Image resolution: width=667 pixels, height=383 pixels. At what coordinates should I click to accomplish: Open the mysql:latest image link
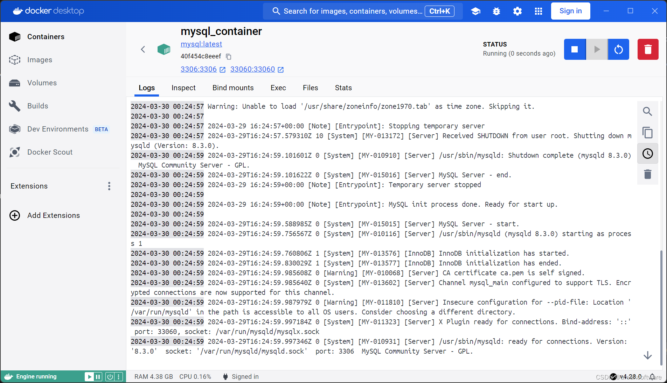click(201, 44)
